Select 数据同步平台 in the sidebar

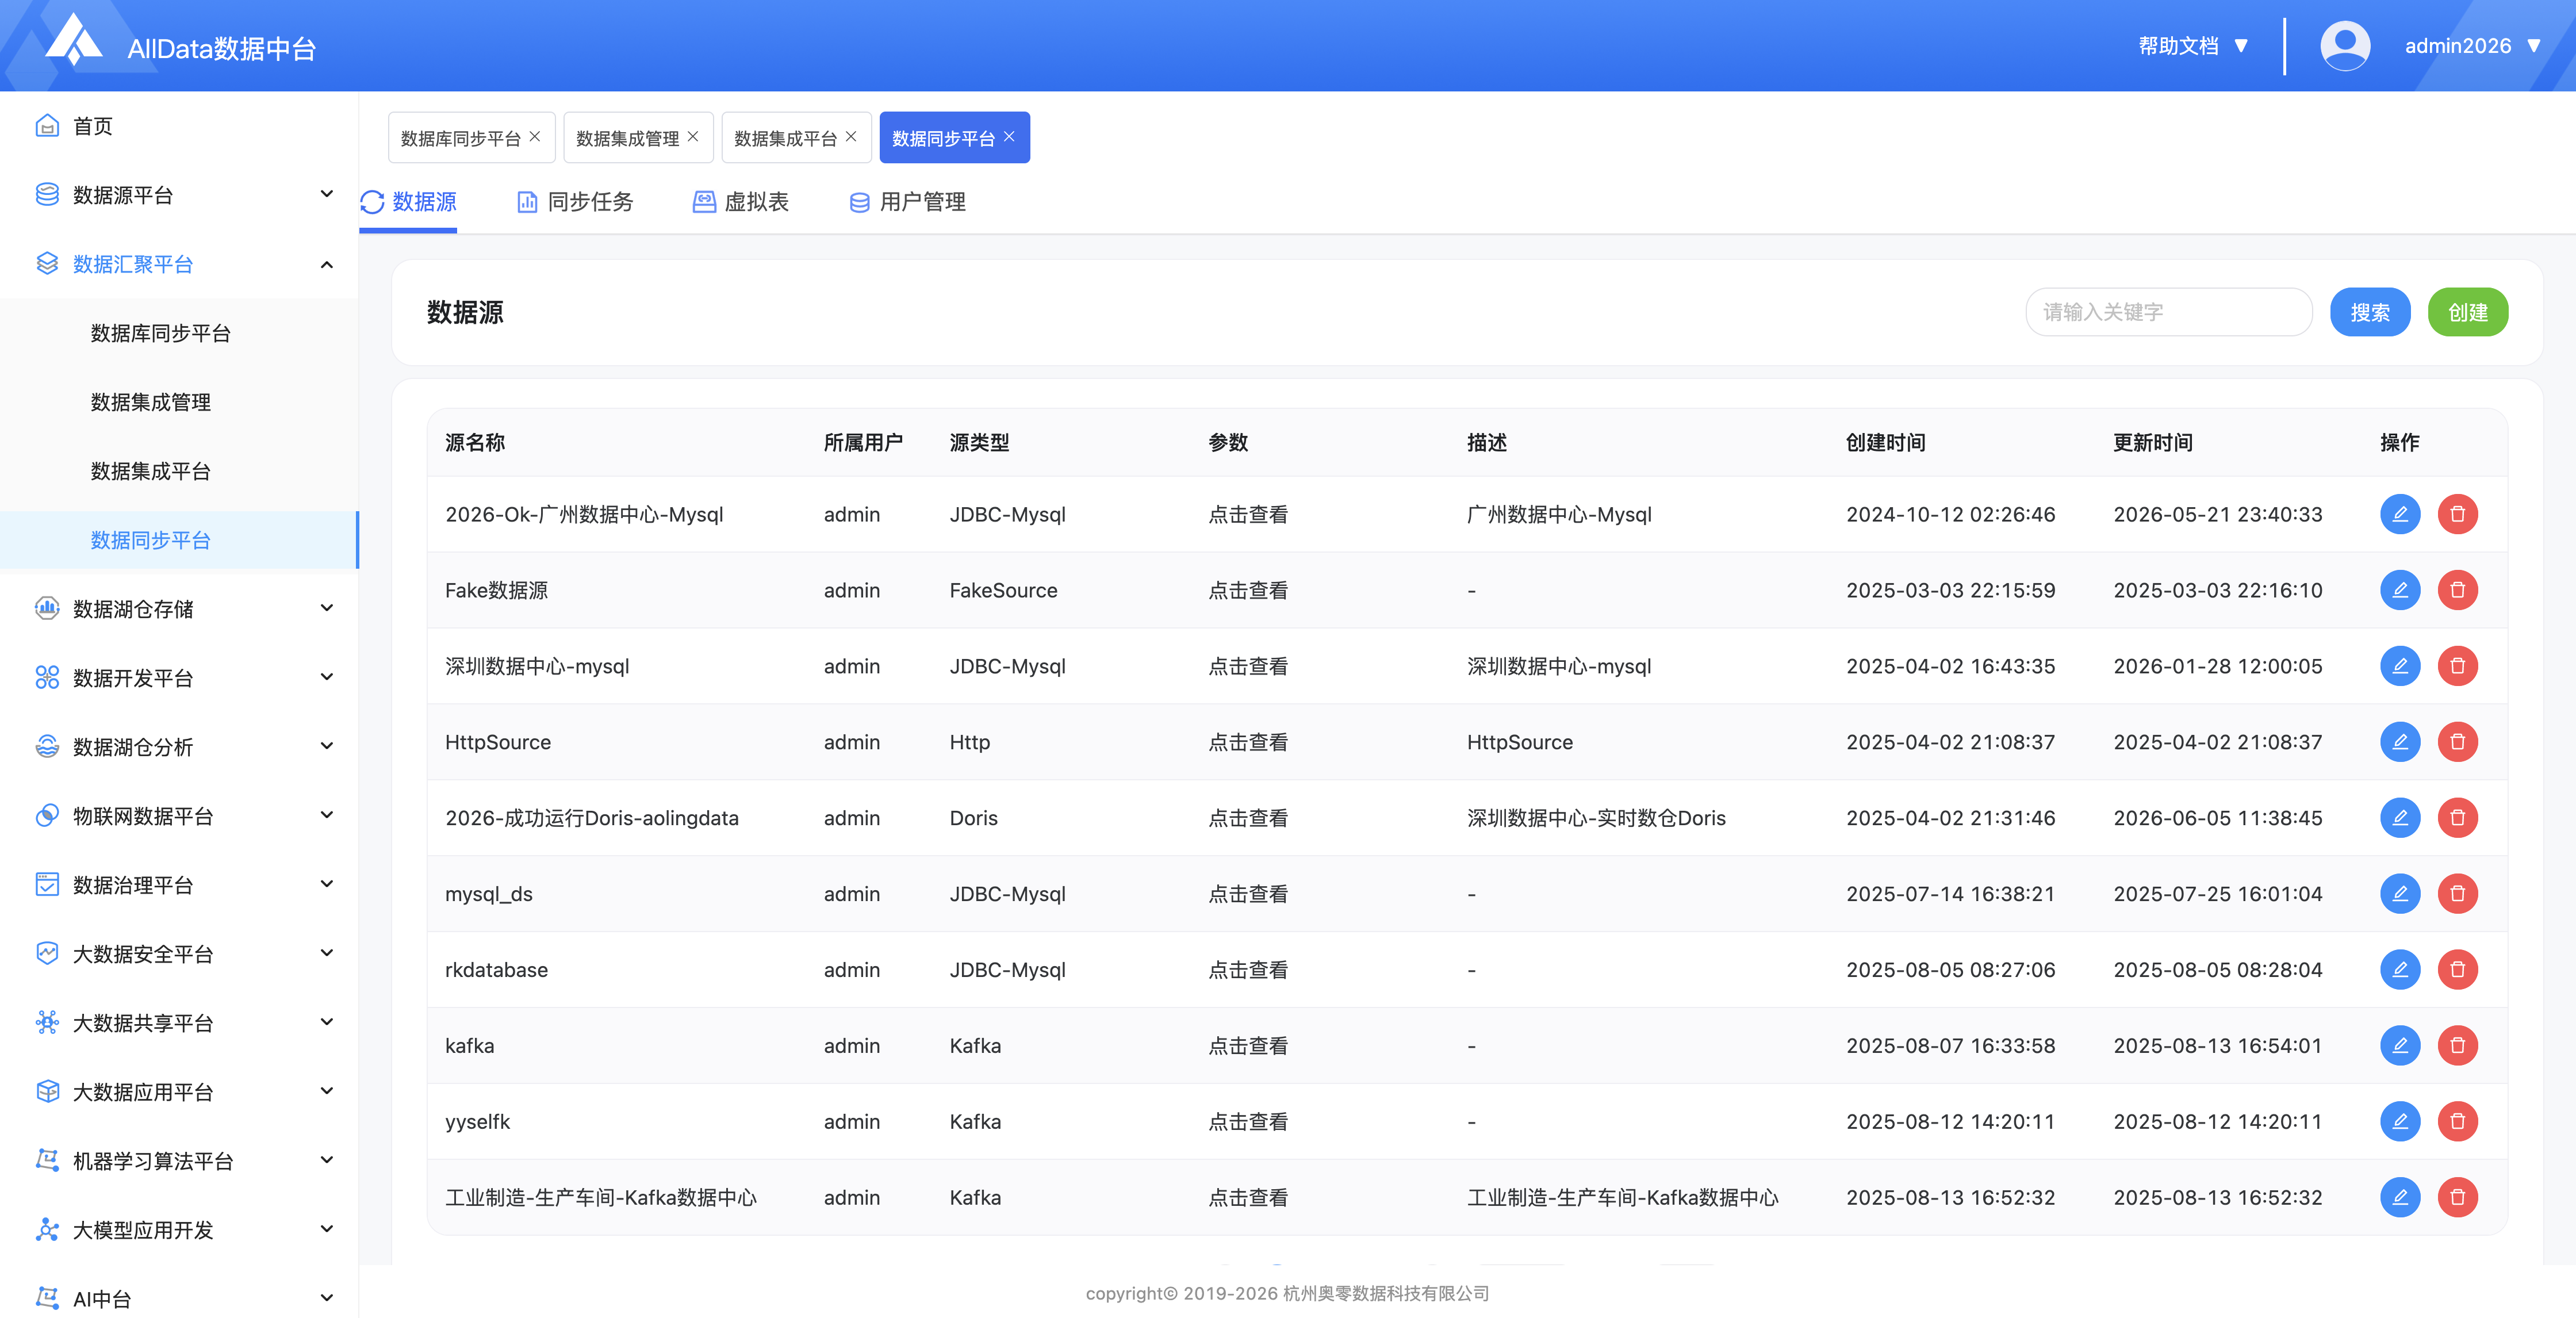179,540
